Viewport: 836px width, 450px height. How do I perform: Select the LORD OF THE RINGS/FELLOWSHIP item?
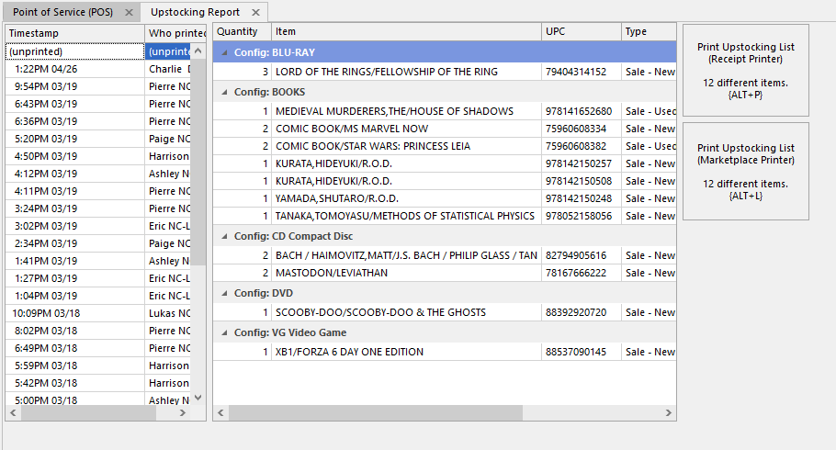click(x=445, y=72)
